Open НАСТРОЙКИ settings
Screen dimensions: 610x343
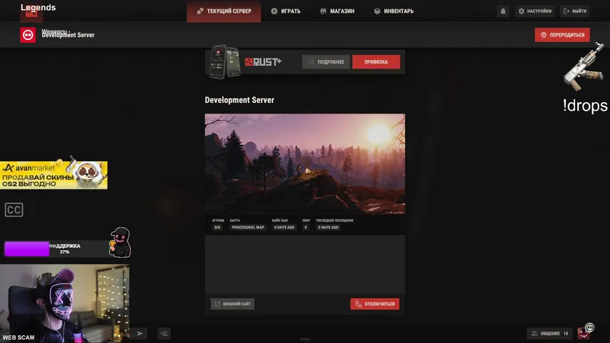coord(535,11)
